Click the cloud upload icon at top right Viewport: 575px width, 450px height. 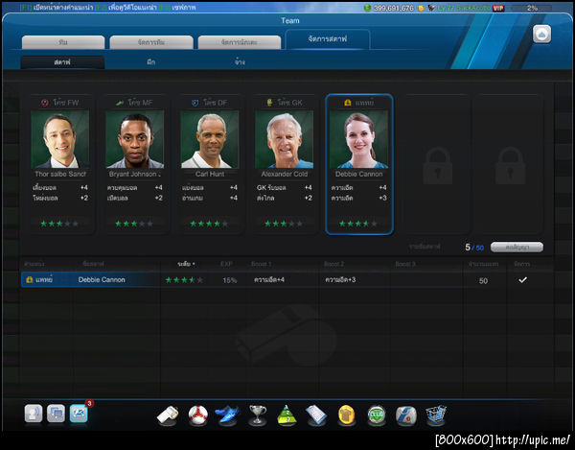[541, 35]
